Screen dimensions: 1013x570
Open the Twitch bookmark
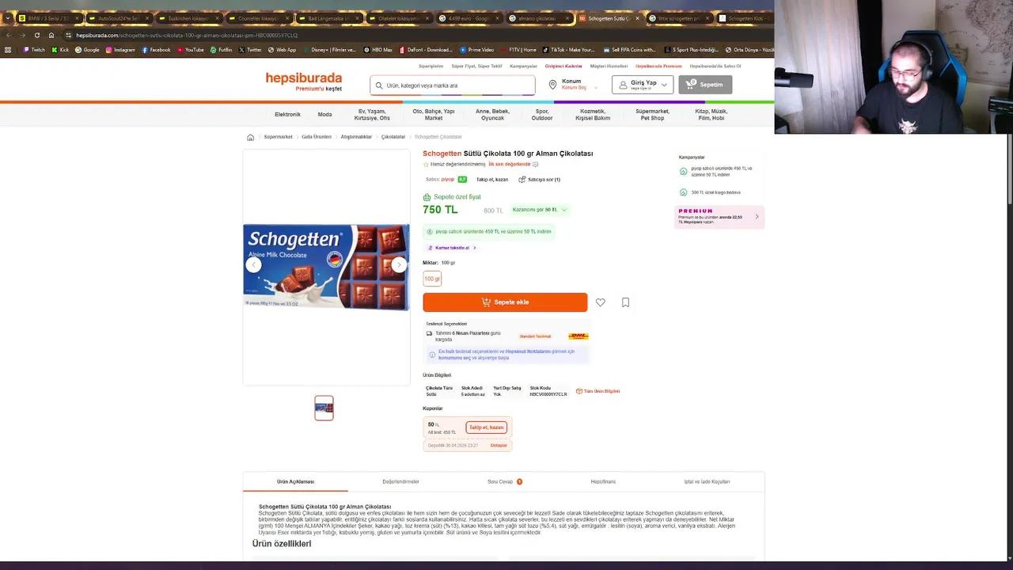[x=34, y=50]
